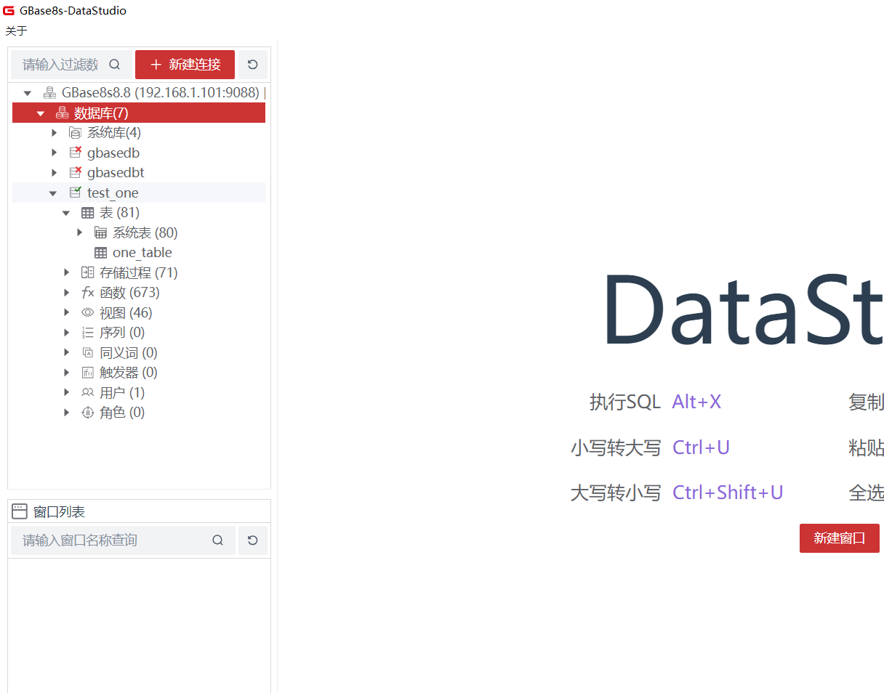The image size is (884, 693).
Task: Select the gbasedbt label in tree
Action: point(116,173)
